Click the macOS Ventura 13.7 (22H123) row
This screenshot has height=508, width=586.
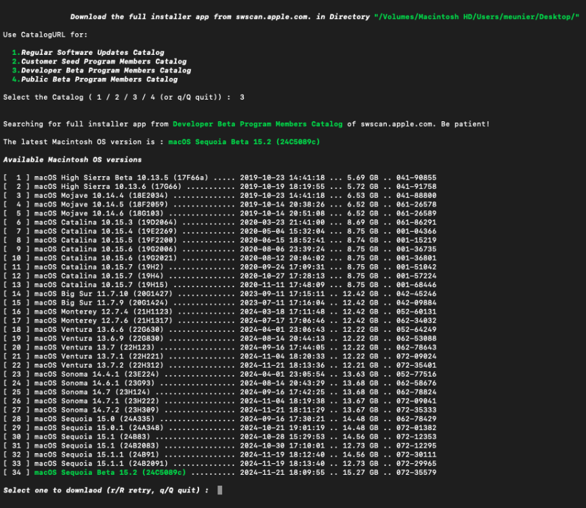pyautogui.click(x=219, y=347)
